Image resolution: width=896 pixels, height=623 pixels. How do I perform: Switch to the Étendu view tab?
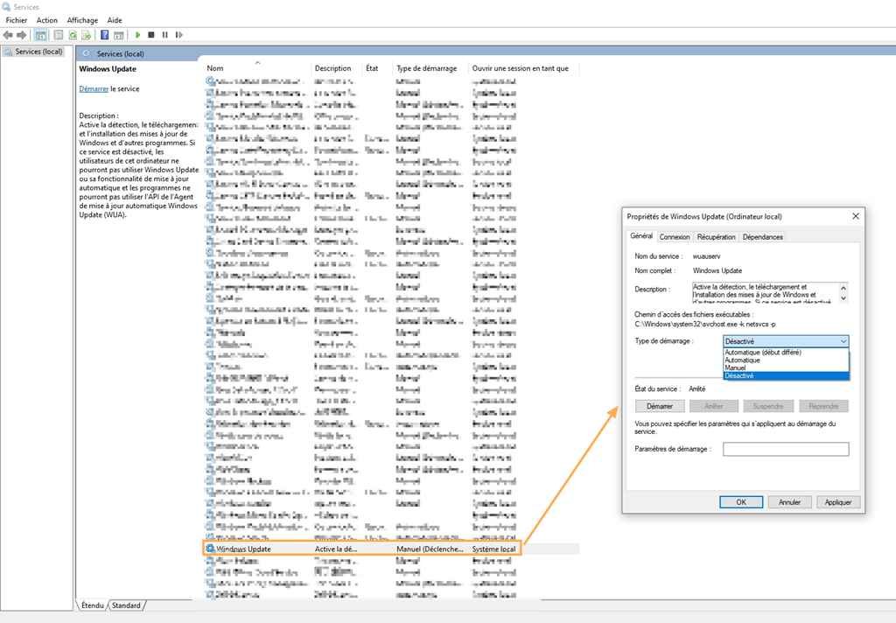(93, 605)
